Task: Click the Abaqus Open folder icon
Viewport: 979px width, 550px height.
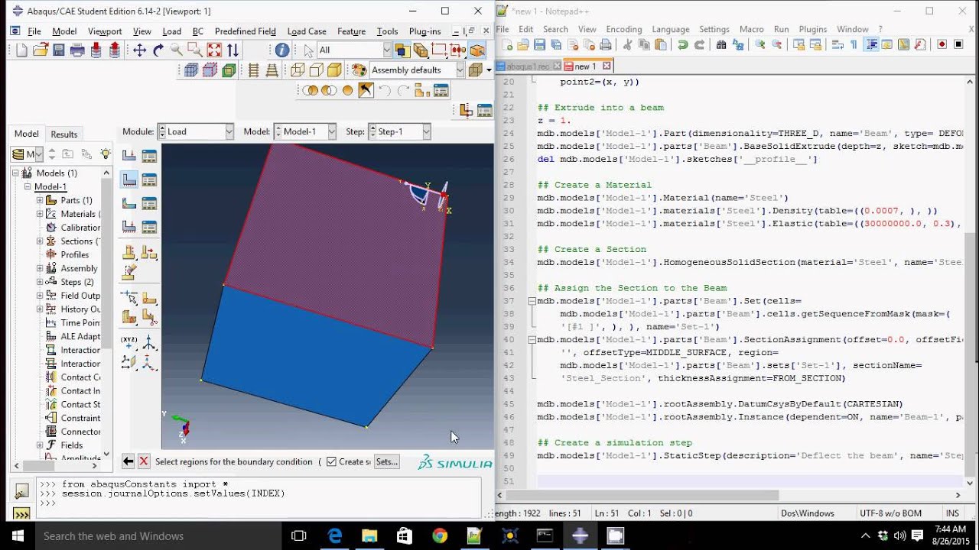Action: (40, 50)
